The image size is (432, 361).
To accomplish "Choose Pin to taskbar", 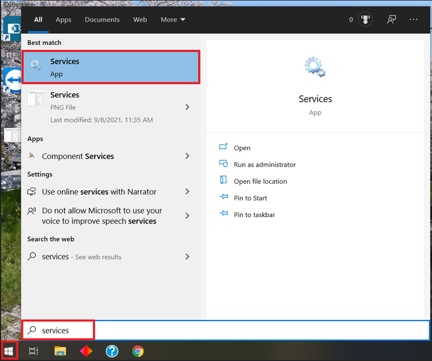I will [x=254, y=215].
